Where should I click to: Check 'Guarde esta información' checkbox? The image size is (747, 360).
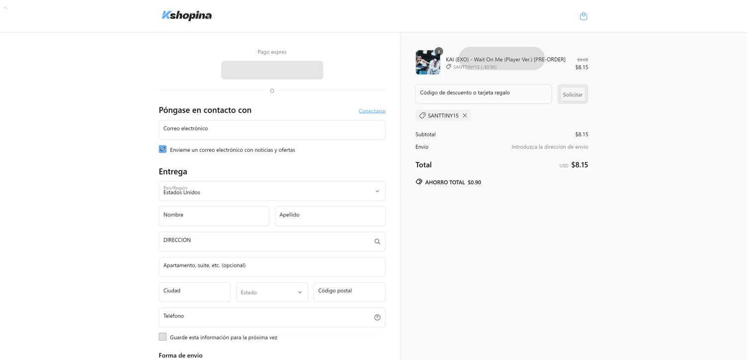162,337
